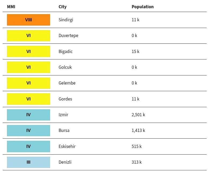Select the 313 k population cell

click(137, 162)
